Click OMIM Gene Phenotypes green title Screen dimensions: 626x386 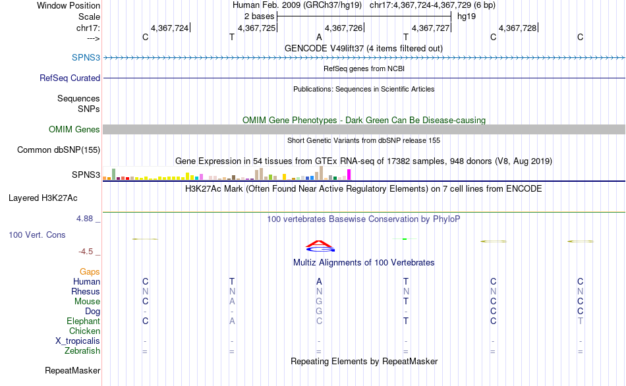click(x=364, y=120)
